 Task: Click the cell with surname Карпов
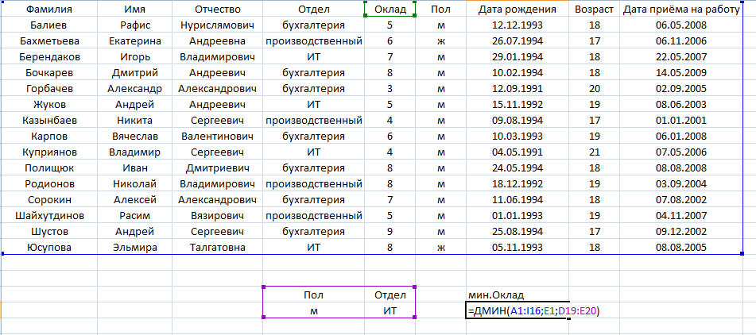click(x=48, y=137)
